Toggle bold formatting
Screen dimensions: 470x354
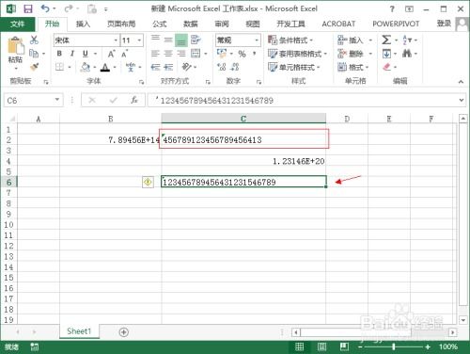point(59,54)
